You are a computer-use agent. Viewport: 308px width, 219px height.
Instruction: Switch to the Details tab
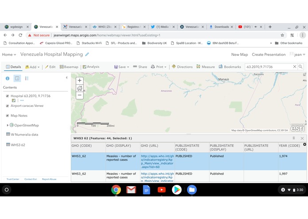coord(13,67)
